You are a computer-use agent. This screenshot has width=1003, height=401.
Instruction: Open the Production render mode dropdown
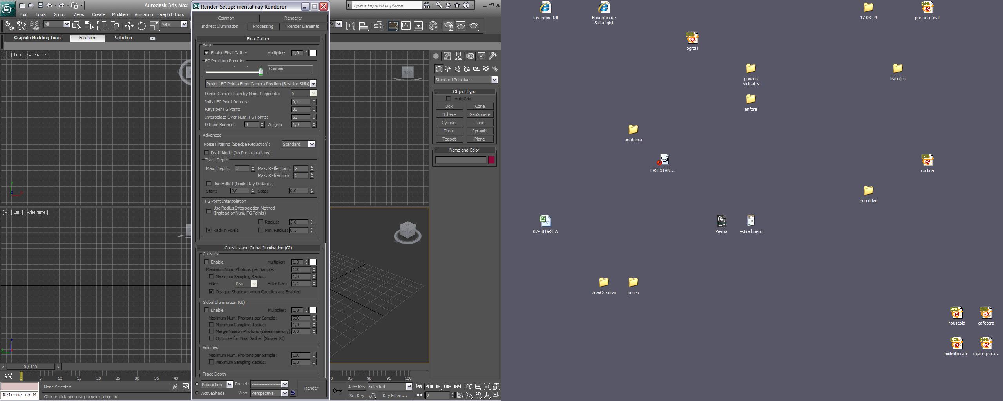217,385
